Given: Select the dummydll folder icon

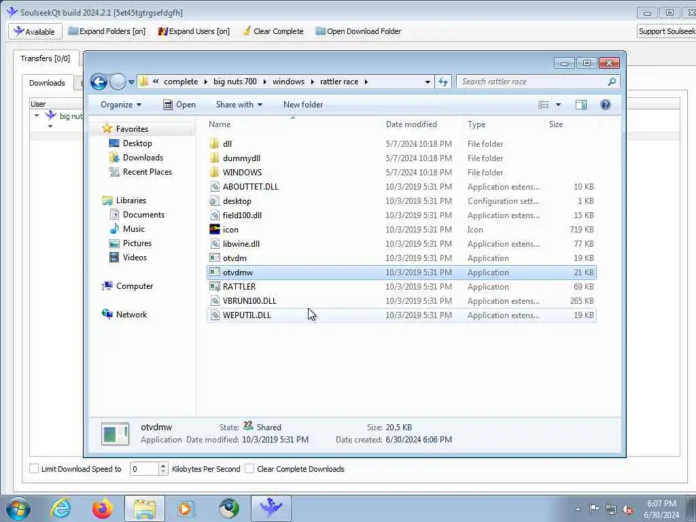Looking at the screenshot, I should [215, 158].
